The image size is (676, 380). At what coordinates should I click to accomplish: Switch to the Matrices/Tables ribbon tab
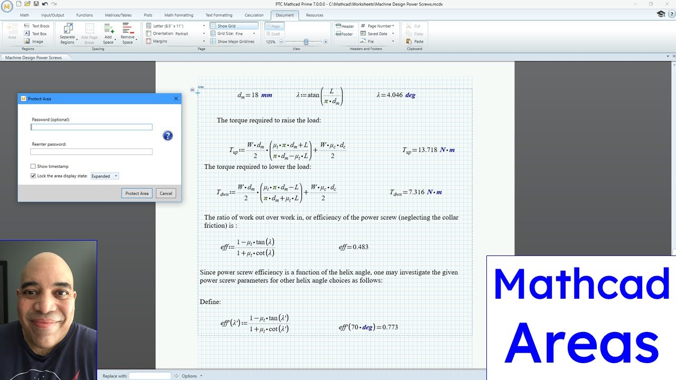(119, 15)
